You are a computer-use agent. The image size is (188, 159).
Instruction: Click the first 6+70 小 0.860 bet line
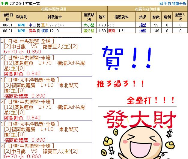(x=22, y=52)
